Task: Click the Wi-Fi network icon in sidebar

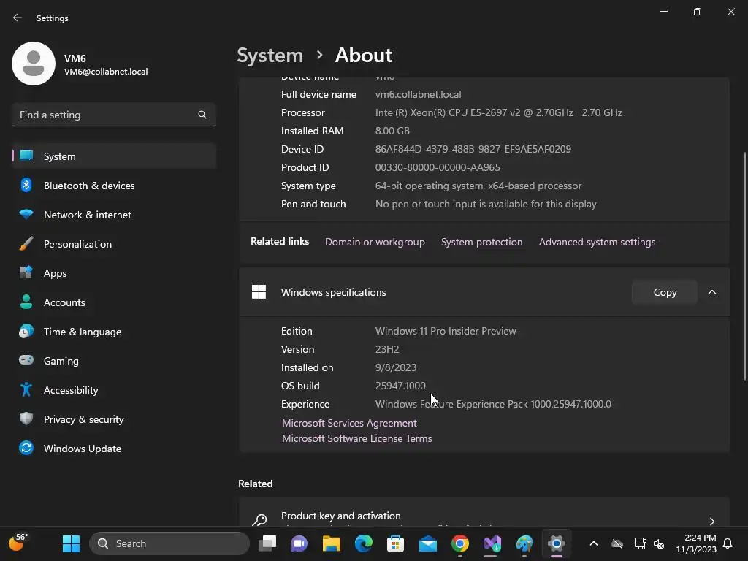Action: (26, 214)
